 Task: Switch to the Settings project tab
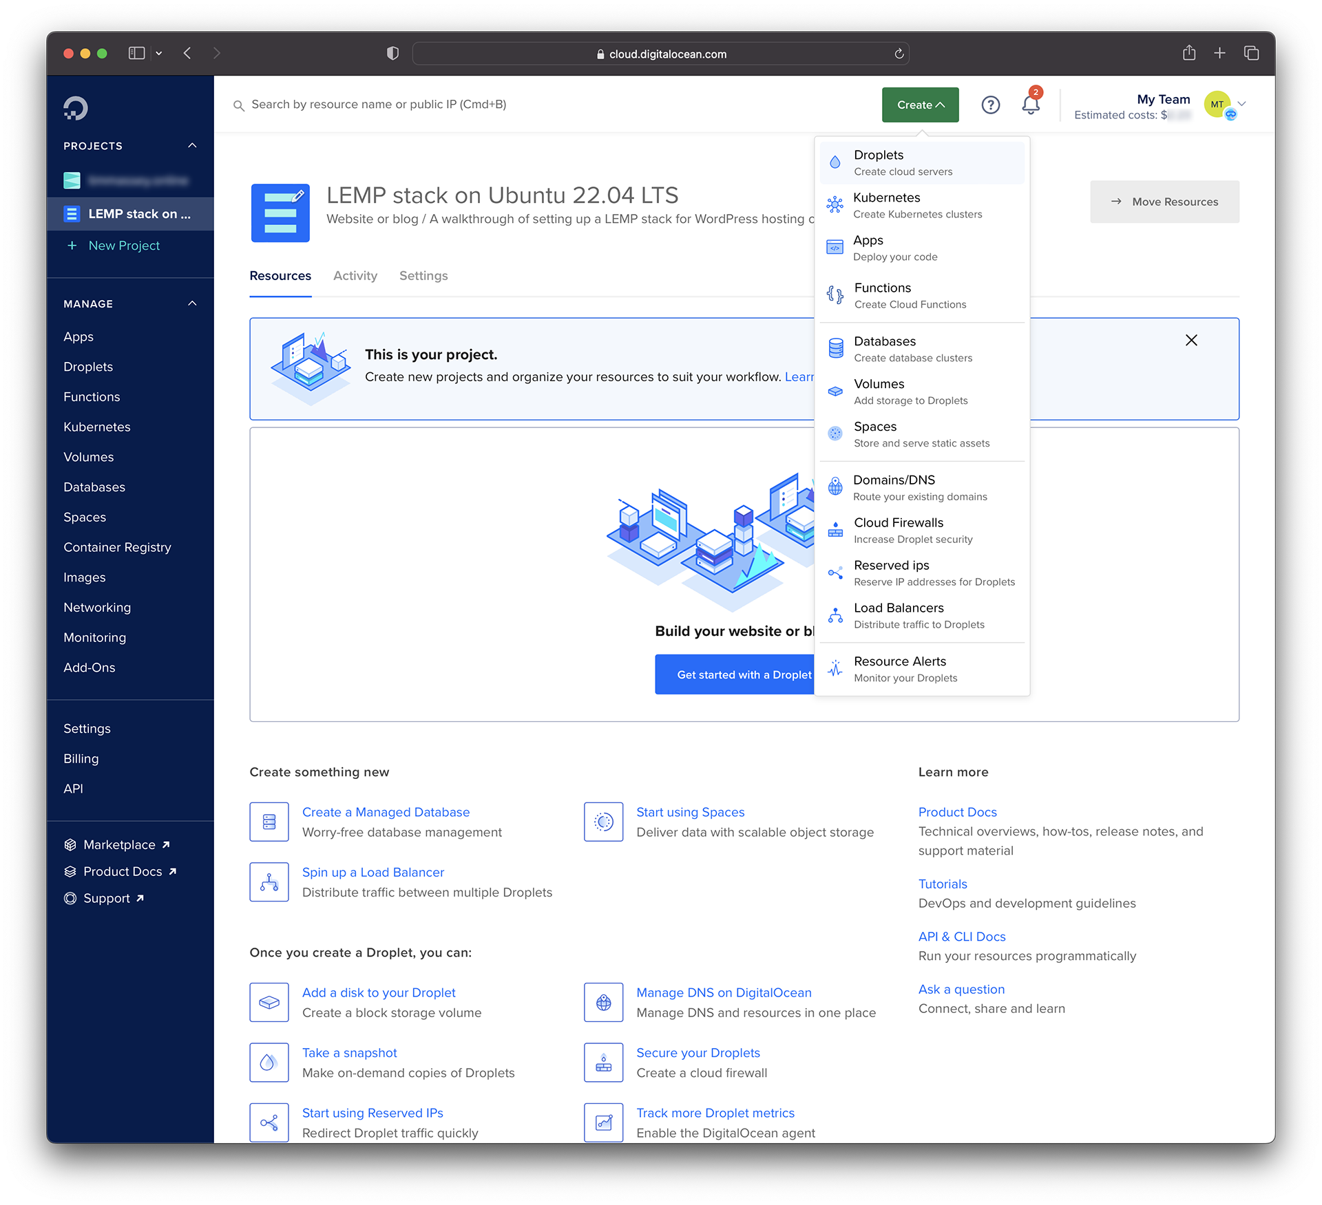423,276
